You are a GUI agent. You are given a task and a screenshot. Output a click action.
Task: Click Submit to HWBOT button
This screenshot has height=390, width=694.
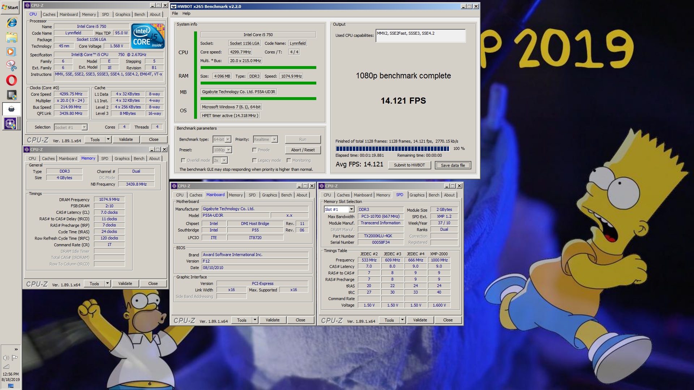point(410,165)
